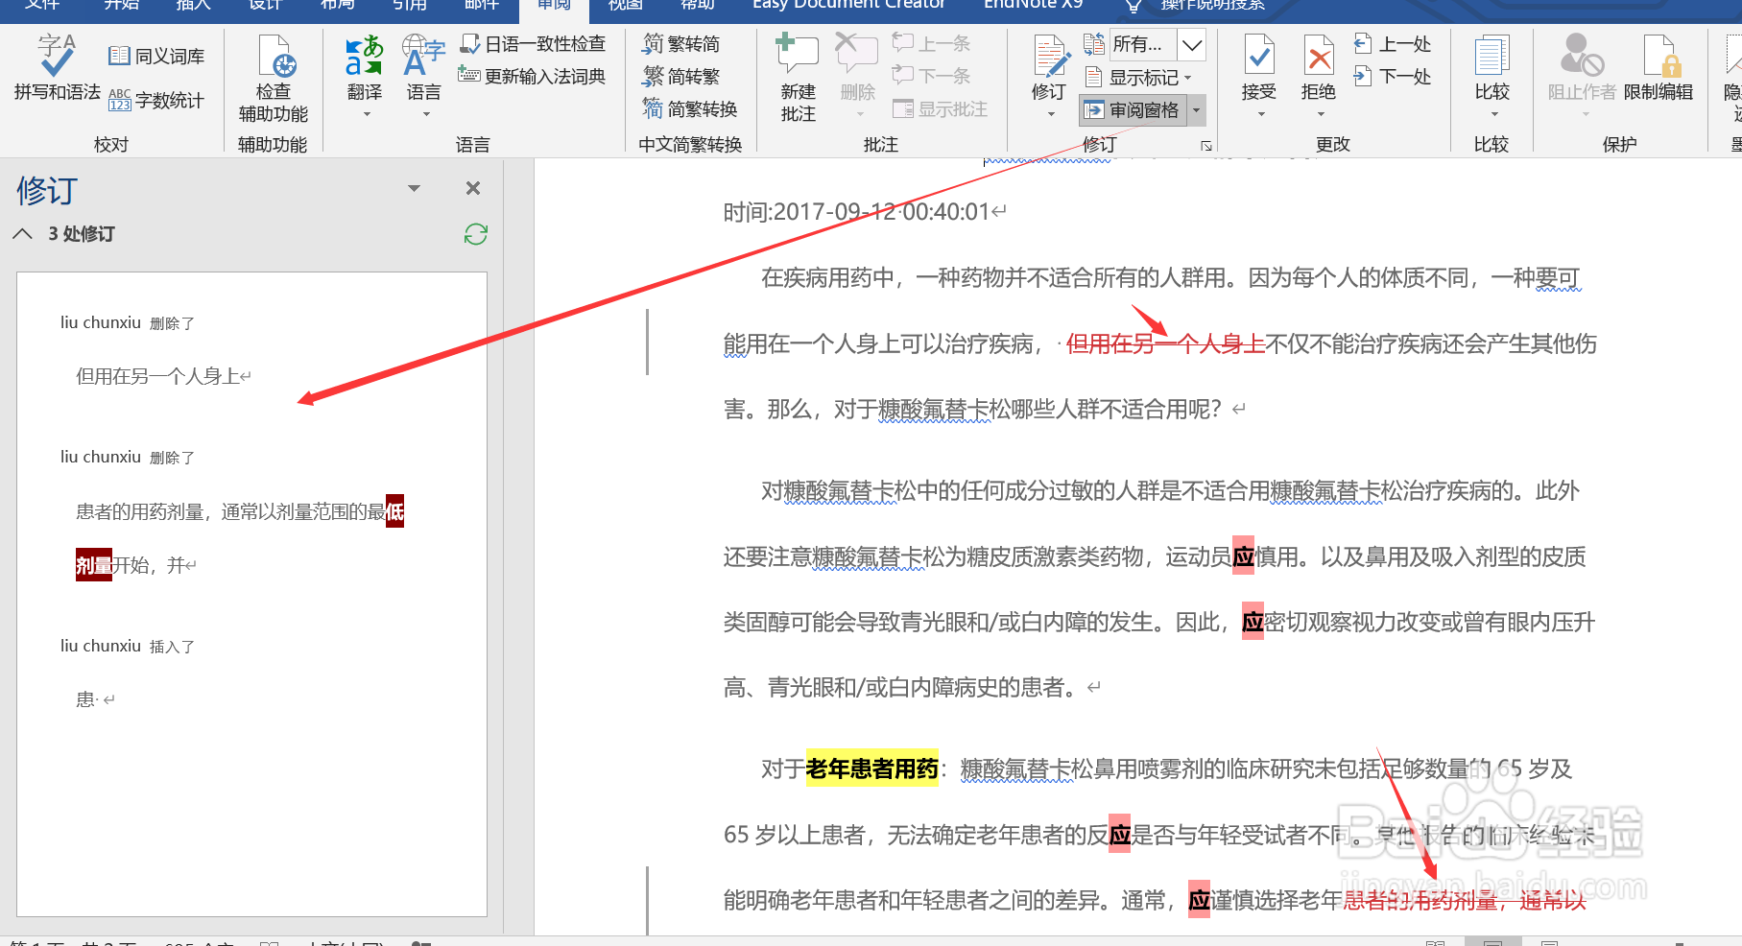Screen dimensions: 1742x946
Task: Expand the 显示标记 show markup menu
Action: [x=1140, y=77]
